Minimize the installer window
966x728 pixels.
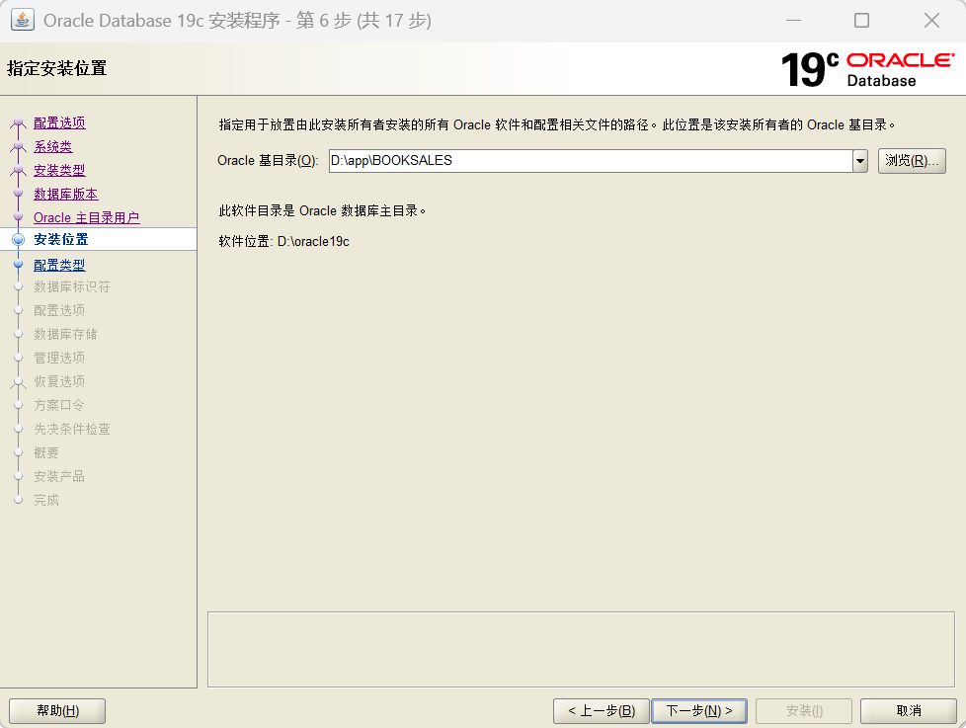[x=793, y=21]
